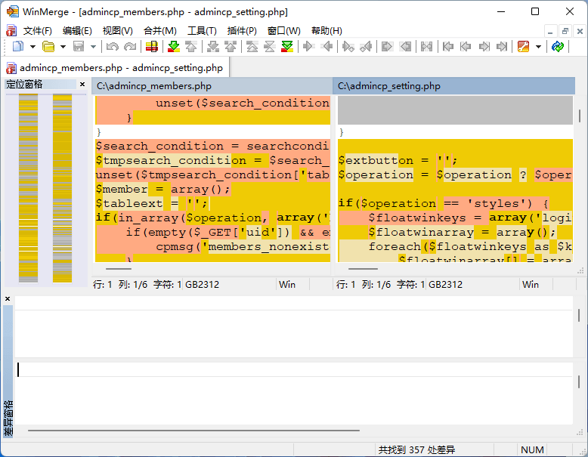588x457 pixels.
Task: Click the Last difference green double-arrow icon
Action: 287,47
